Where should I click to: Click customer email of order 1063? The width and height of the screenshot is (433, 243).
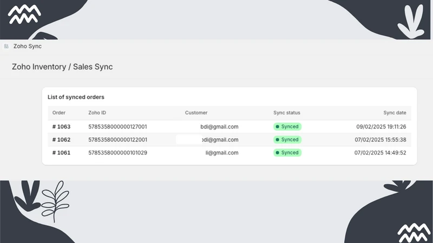219,127
